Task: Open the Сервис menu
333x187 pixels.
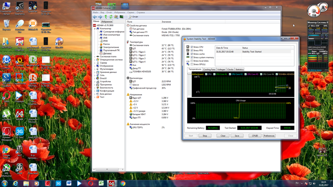Action: [131, 12]
